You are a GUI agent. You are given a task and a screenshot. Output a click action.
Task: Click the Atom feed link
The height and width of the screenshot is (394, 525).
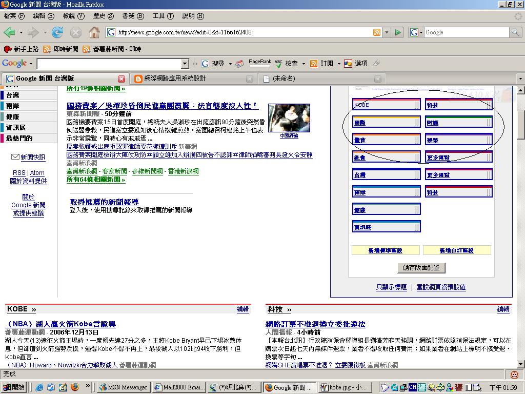(37, 173)
